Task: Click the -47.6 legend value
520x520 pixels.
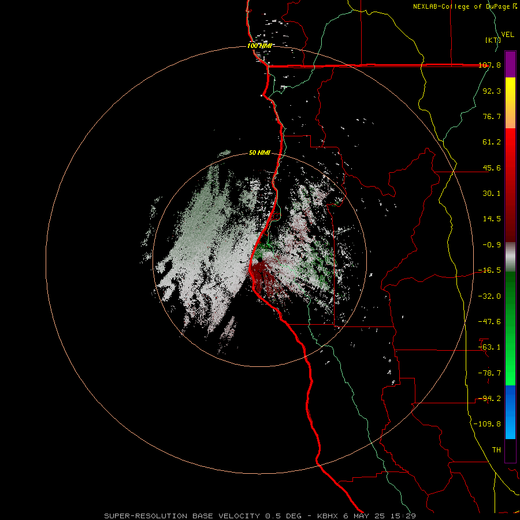Action: point(489,322)
